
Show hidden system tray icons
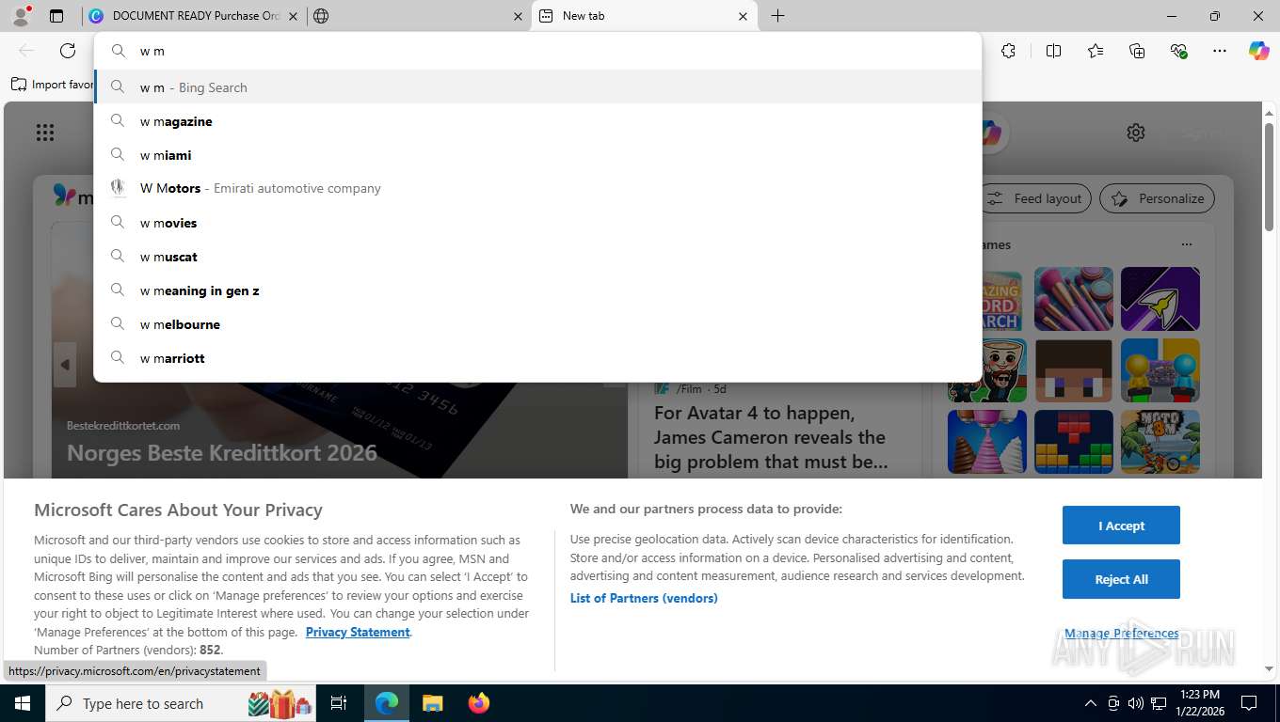pyautogui.click(x=1090, y=703)
